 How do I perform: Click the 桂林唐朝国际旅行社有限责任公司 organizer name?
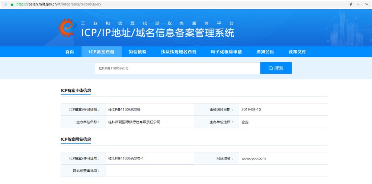pyautogui.click(x=134, y=122)
